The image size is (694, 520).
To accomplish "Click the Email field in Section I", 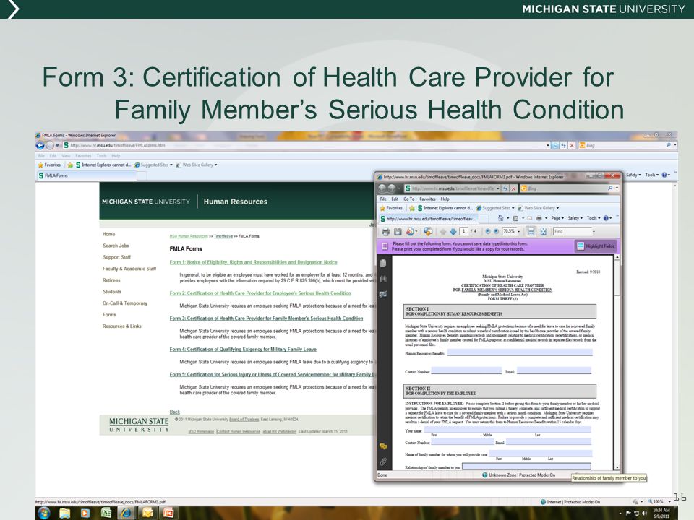I will pyautogui.click(x=554, y=370).
